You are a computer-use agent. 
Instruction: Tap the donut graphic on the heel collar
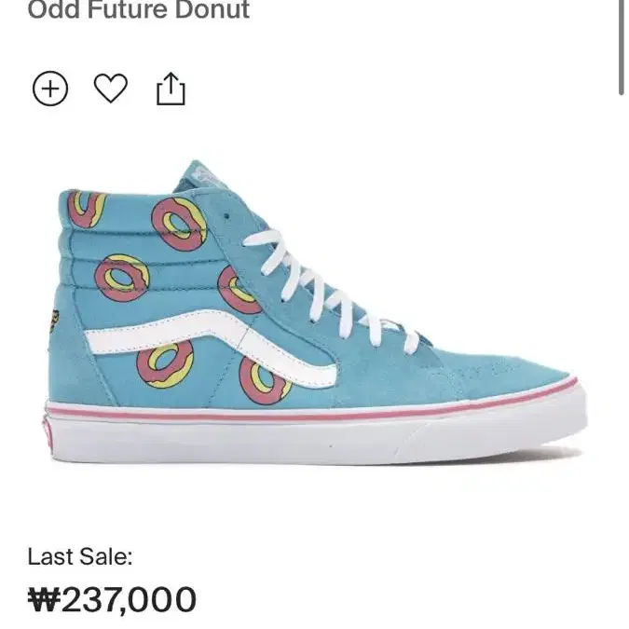(x=86, y=209)
